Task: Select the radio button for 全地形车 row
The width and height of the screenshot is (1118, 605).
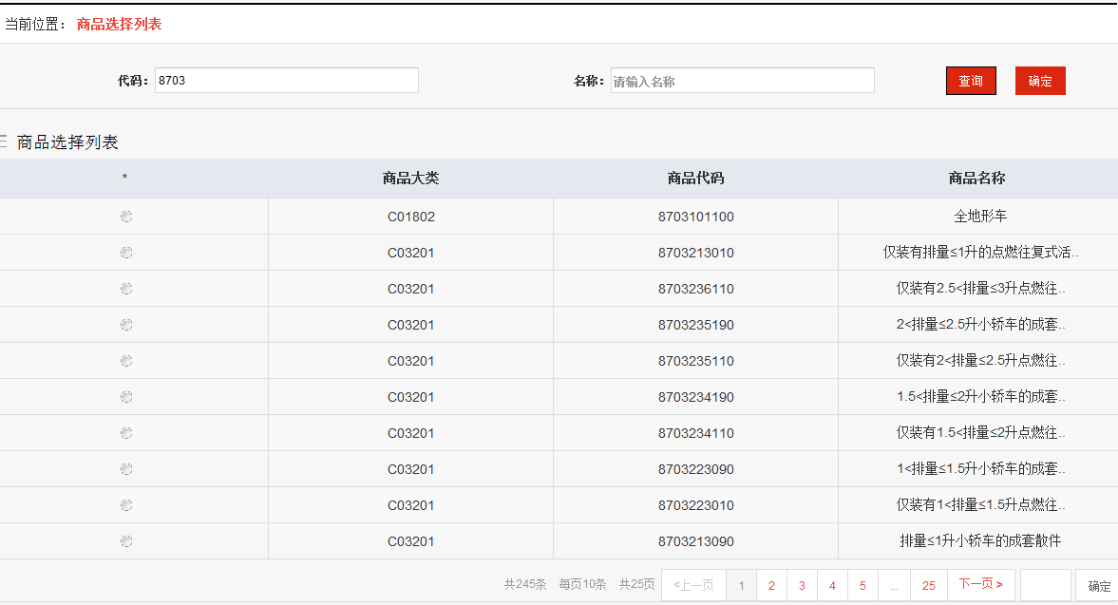Action: (126, 216)
